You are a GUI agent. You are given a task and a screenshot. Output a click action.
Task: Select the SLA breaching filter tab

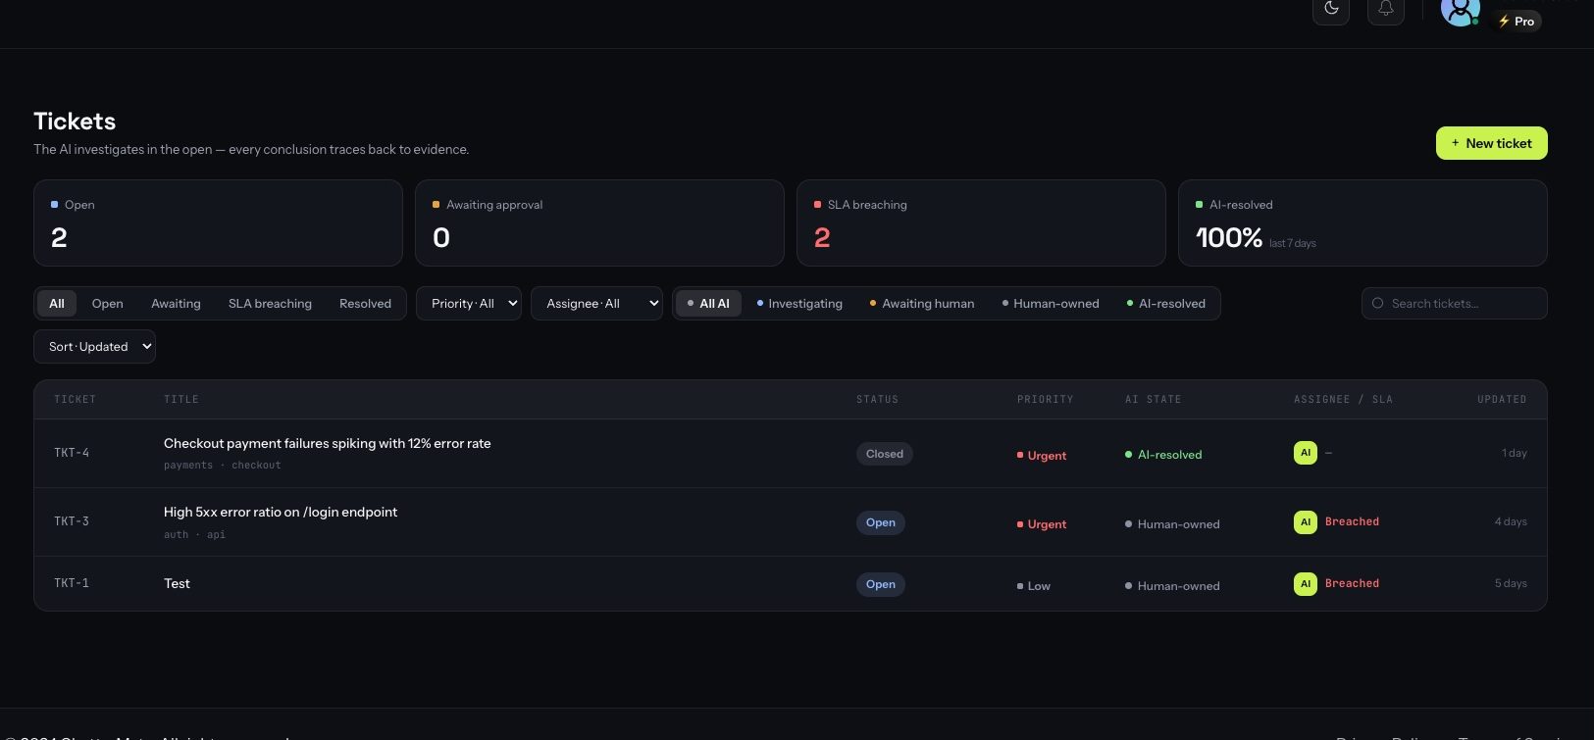click(x=270, y=304)
